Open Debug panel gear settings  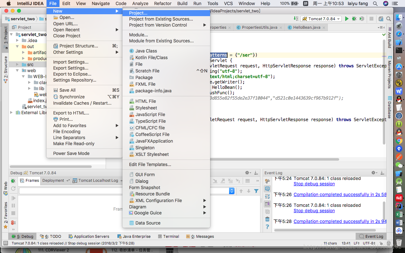click(248, 173)
